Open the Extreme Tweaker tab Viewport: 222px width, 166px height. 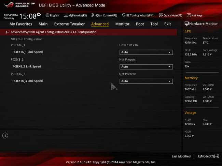(69, 24)
